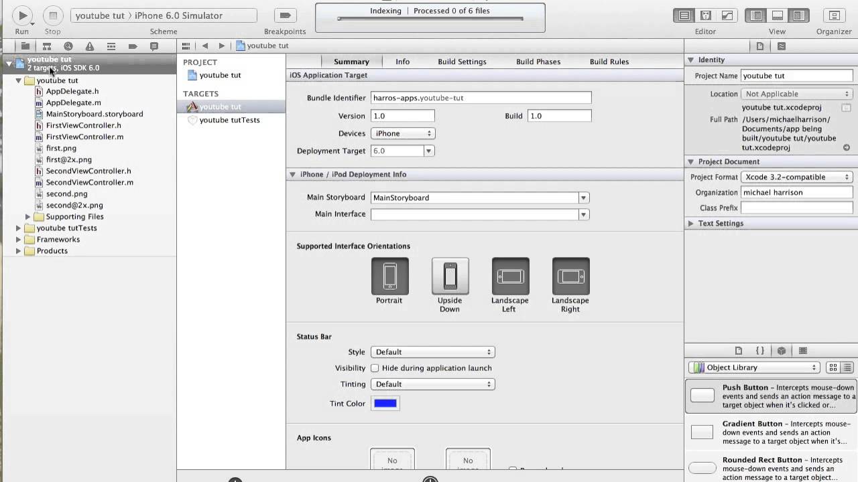
Task: Toggle Portrait orientation
Action: tap(389, 276)
